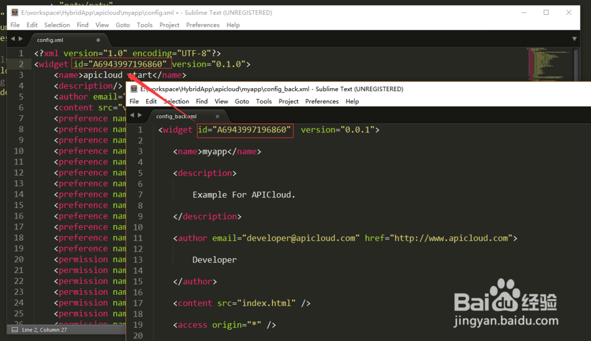Click closing </author> tag in config_back.xml
Screen dimensions: 591x341
tap(195, 281)
